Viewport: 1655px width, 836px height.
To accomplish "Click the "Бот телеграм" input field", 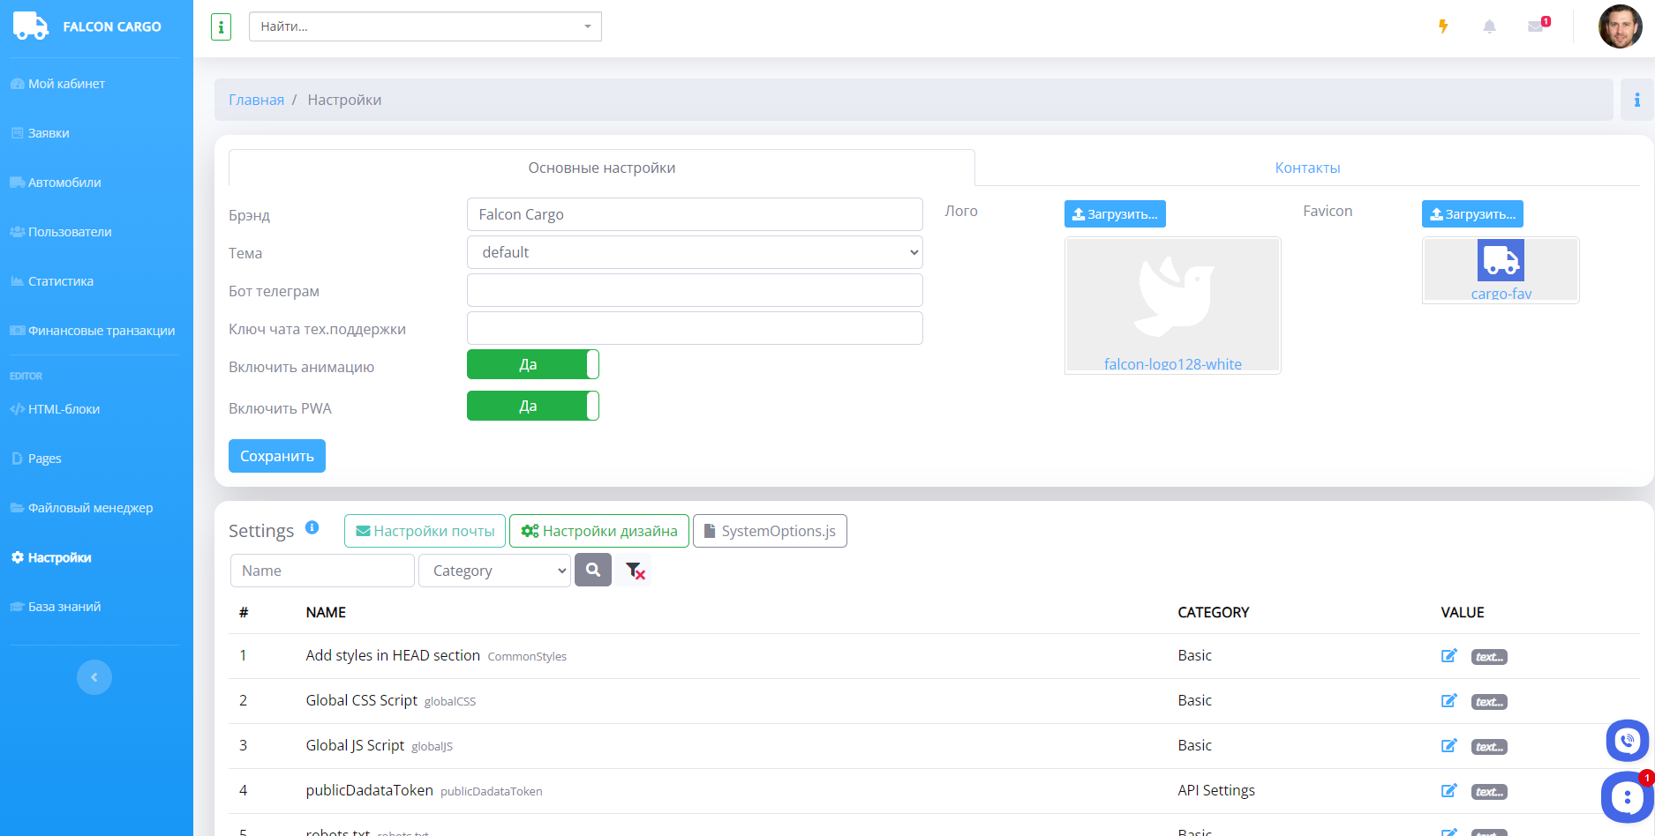I will (694, 291).
